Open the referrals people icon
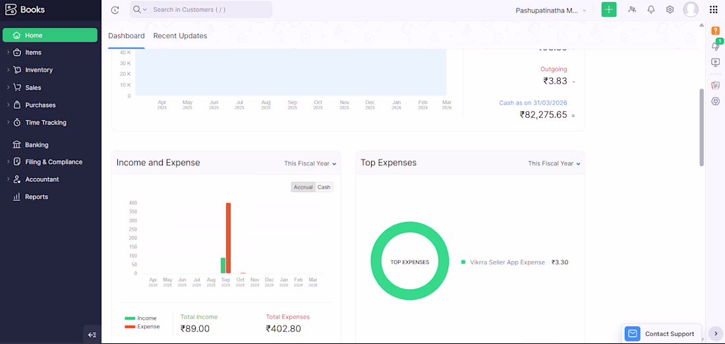725x344 pixels. click(x=632, y=9)
